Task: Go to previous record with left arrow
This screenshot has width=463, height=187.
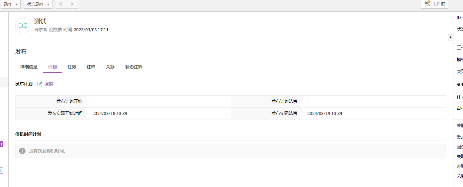Action: [x=61, y=4]
